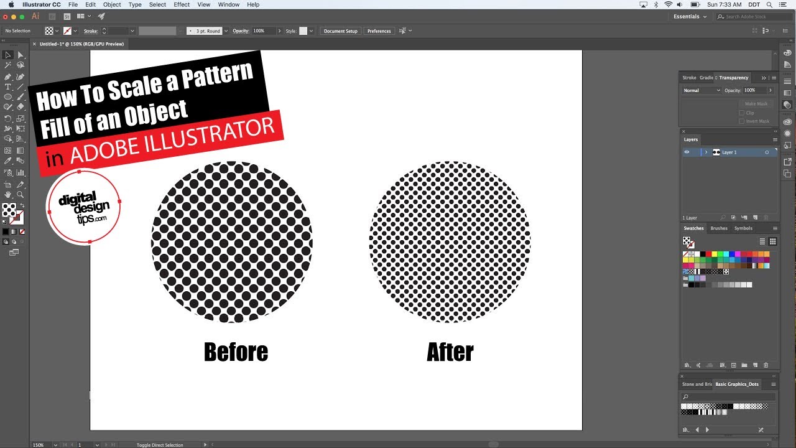This screenshot has height=448, width=796.
Task: Open the Effect menu
Action: (182, 4)
